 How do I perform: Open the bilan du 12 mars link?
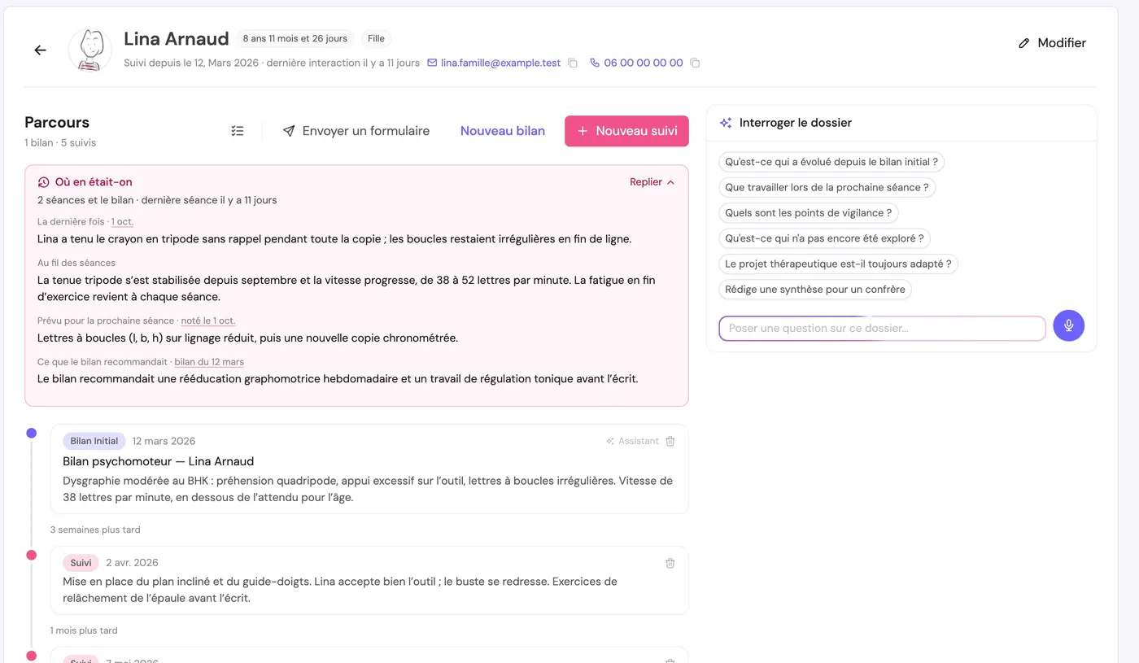[209, 362]
